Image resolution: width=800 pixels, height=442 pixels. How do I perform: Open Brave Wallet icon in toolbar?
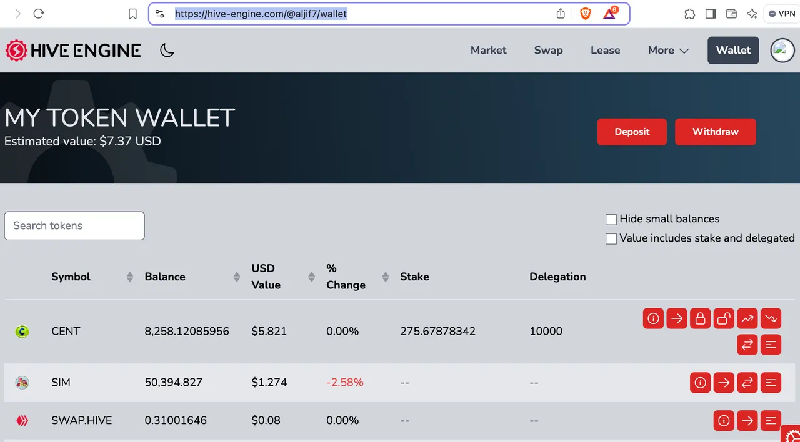pyautogui.click(x=731, y=14)
